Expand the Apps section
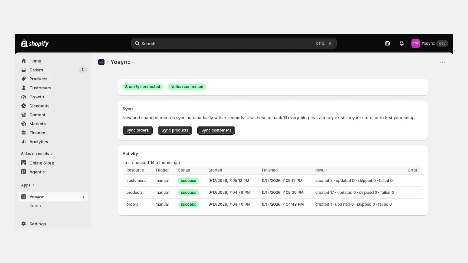This screenshot has height=263, width=468. coord(28,185)
